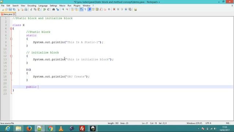This screenshot has width=234, height=132.
Task: Click the Open file toolbar icon
Action: point(6,10)
